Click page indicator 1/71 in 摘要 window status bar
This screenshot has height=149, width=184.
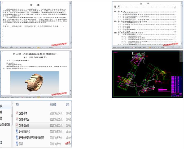coord(5,48)
